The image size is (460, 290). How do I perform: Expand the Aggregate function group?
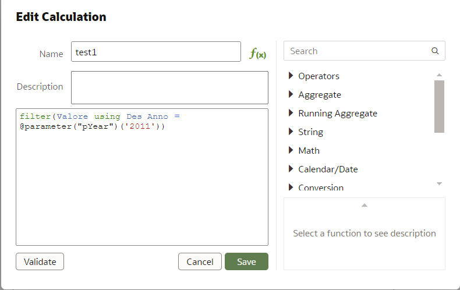pyautogui.click(x=291, y=94)
